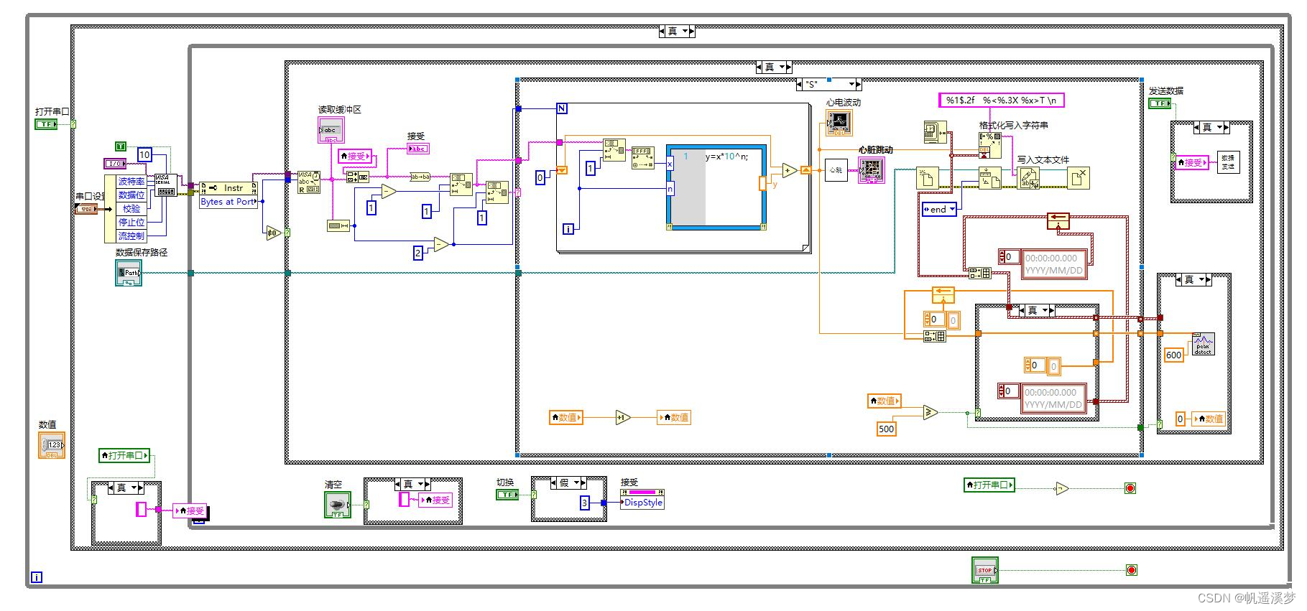Click the Open/Create/Replace File function

click(928, 178)
